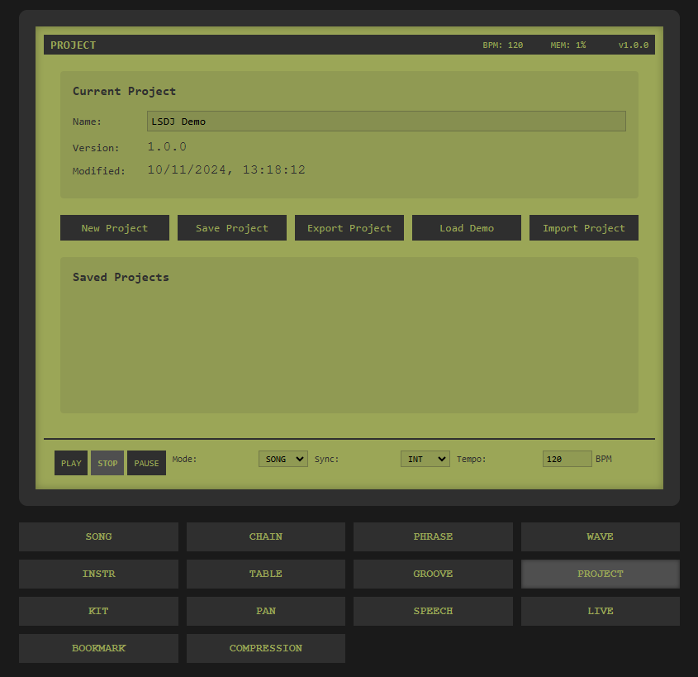Save the current project
Image resolution: width=698 pixels, height=677 pixels.
click(232, 228)
